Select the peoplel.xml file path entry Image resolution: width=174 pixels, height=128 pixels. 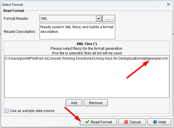coord(86,58)
